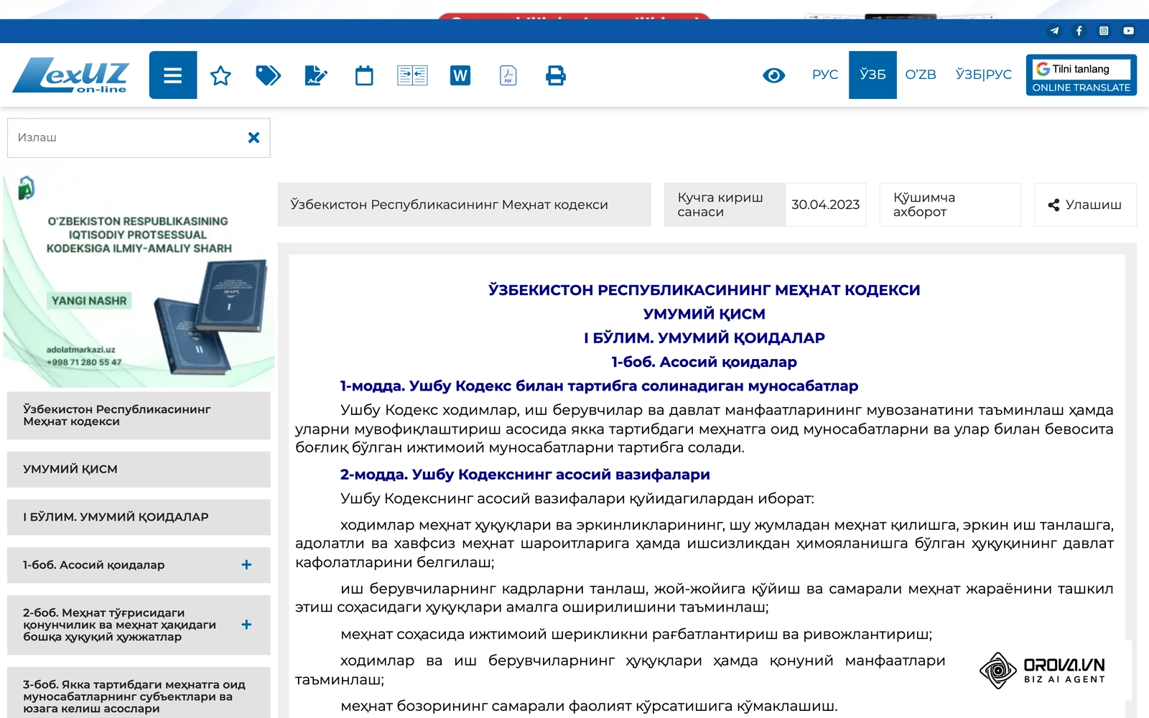Clear search field with X icon
Image resolution: width=1149 pixels, height=718 pixels.
tap(253, 137)
